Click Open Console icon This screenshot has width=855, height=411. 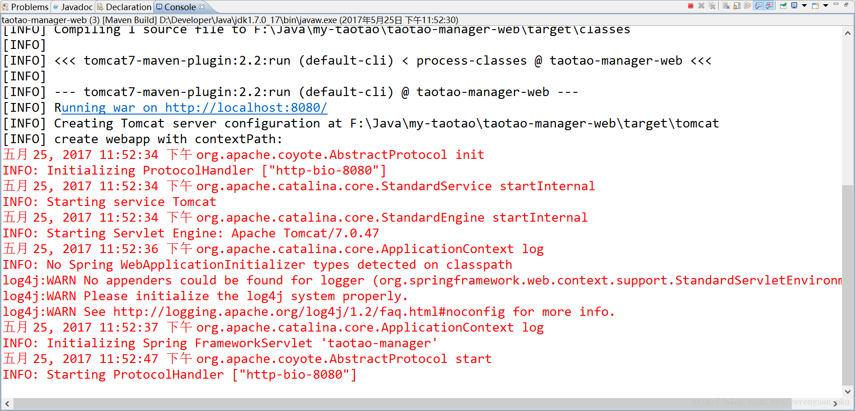click(x=815, y=6)
